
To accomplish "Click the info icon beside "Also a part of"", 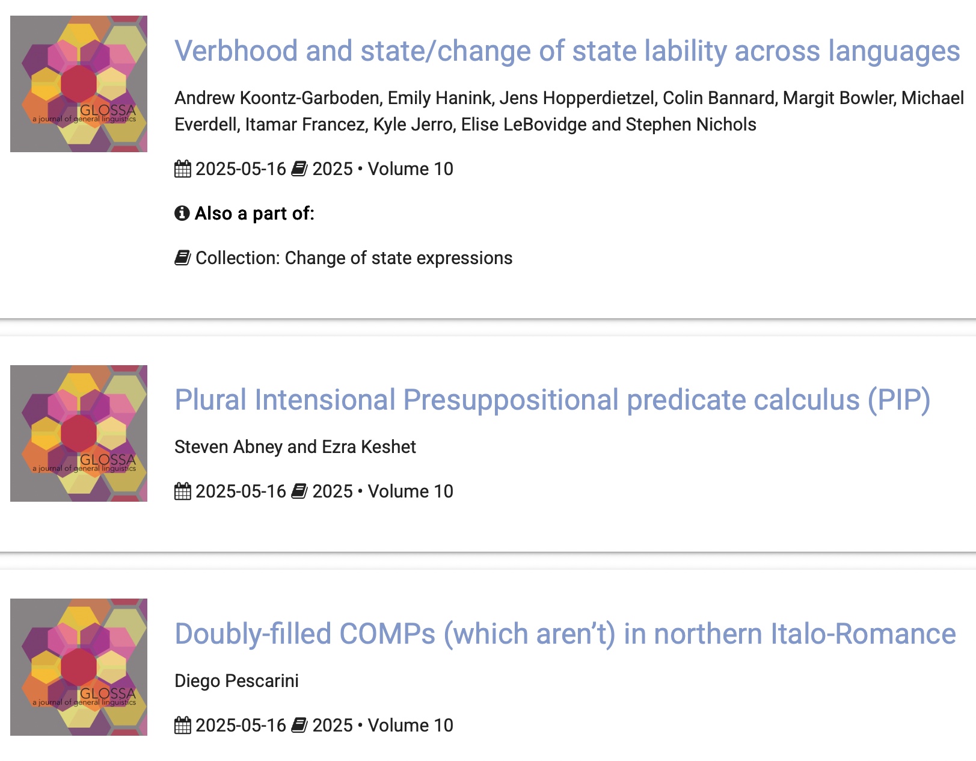I will click(x=182, y=214).
